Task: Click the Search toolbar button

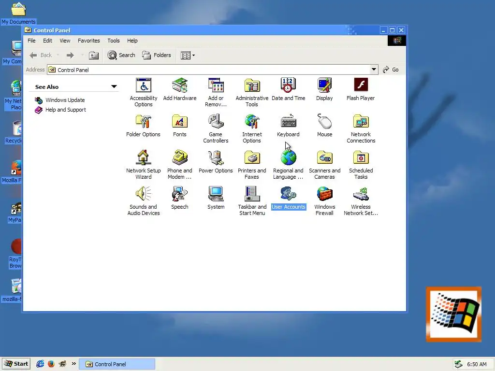Action: click(121, 55)
